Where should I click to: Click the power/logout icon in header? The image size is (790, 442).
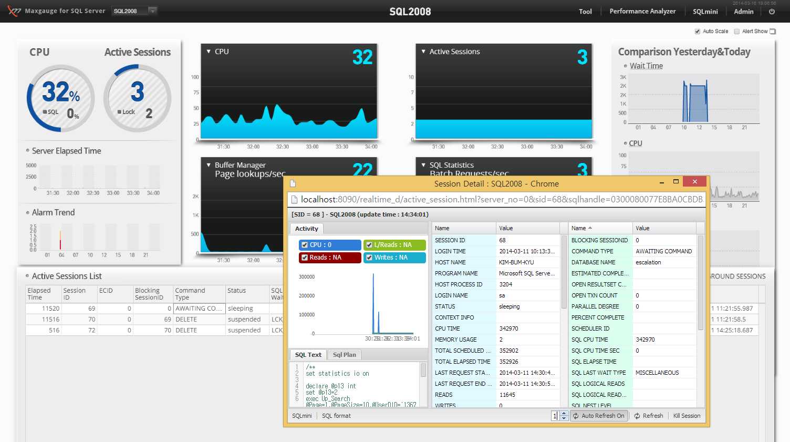[x=772, y=11]
